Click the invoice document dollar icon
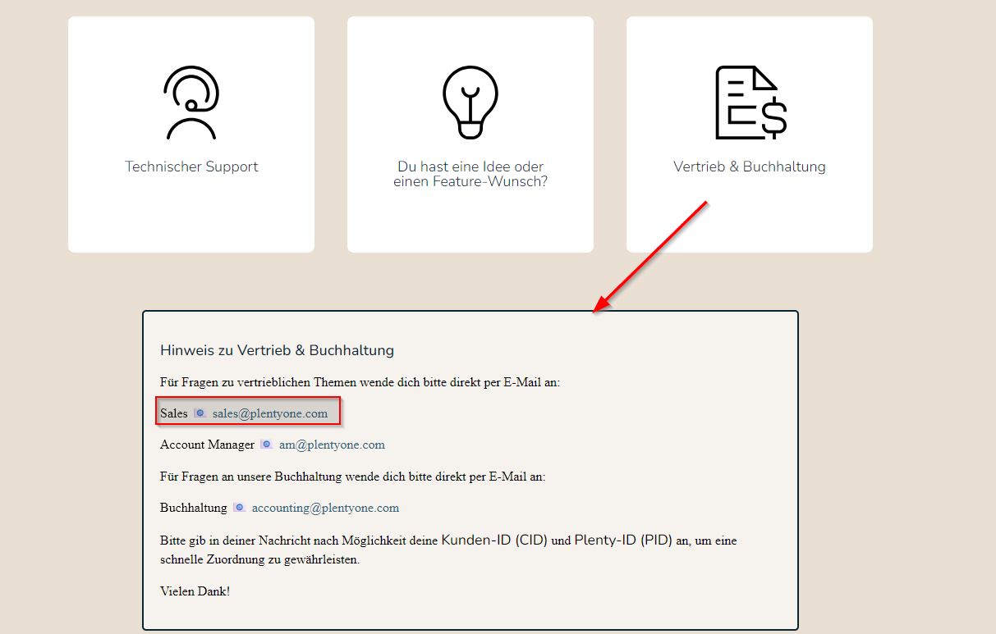 [x=750, y=103]
